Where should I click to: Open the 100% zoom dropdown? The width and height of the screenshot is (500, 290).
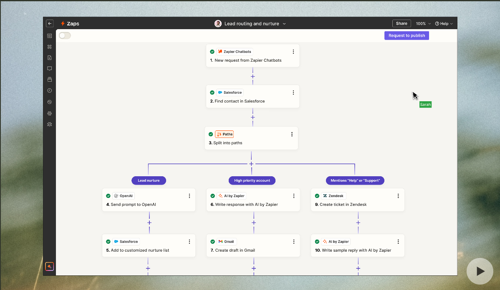[423, 24]
